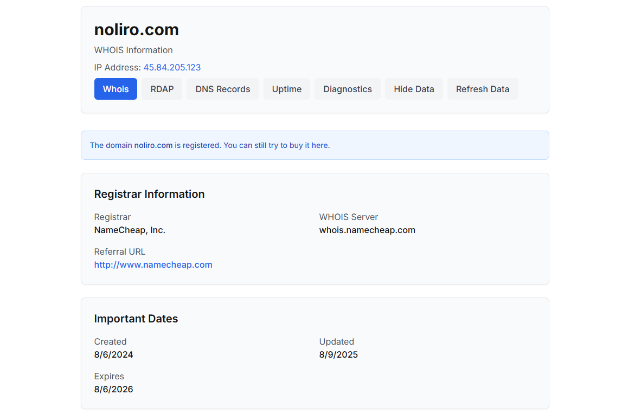Click the Important Dates heading
The width and height of the screenshot is (635, 414).
(x=136, y=319)
